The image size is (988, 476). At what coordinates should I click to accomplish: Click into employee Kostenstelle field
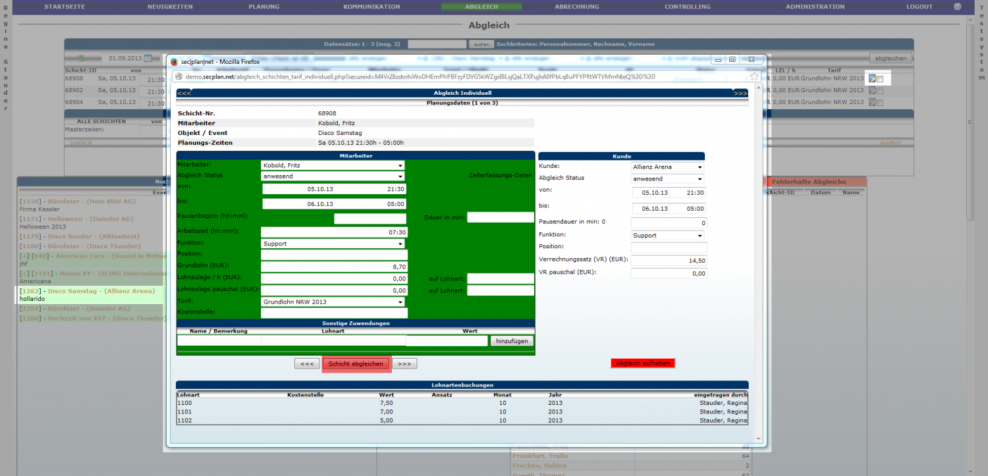(334, 313)
